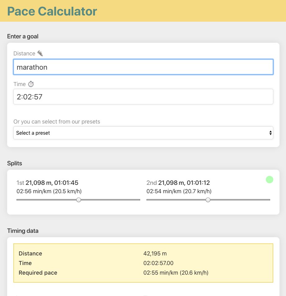Click the Timing data heading
The width and height of the screenshot is (286, 296).
[x=23, y=231]
